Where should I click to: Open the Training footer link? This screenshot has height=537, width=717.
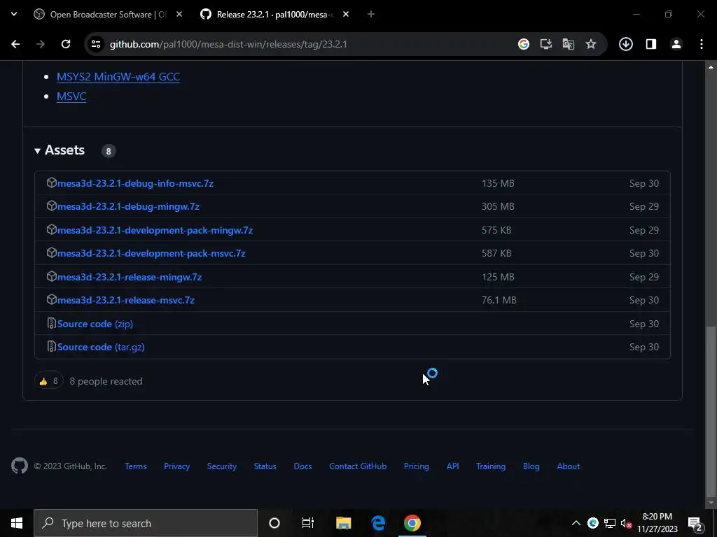point(491,466)
